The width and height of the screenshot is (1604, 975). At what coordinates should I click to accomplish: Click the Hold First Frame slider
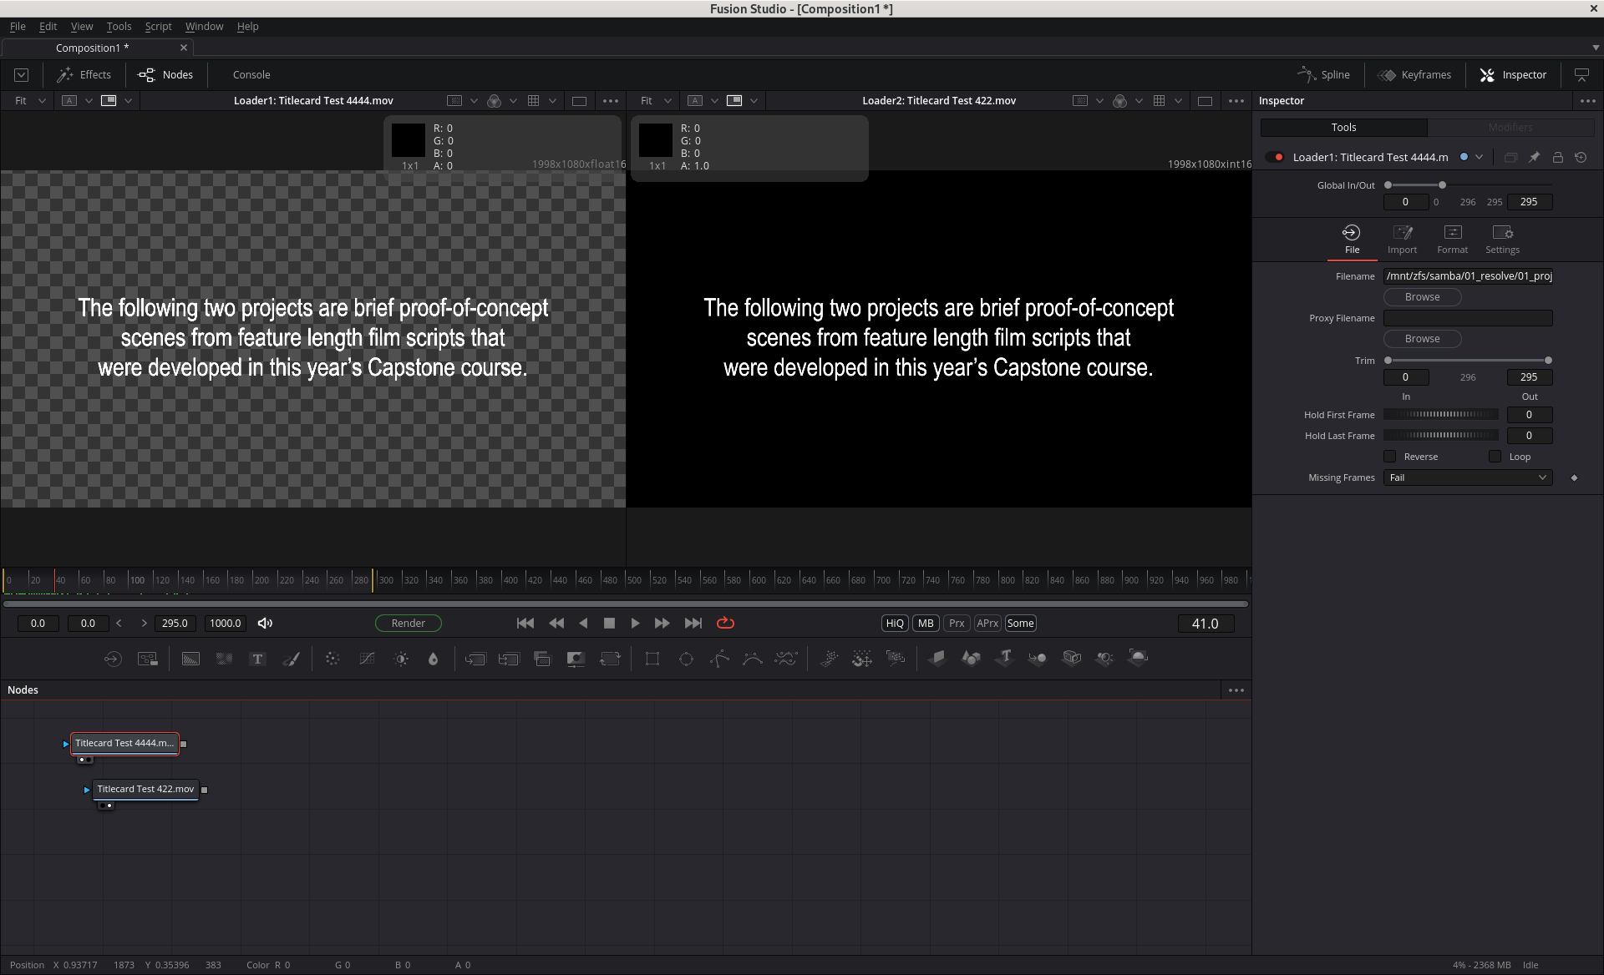pos(1441,415)
